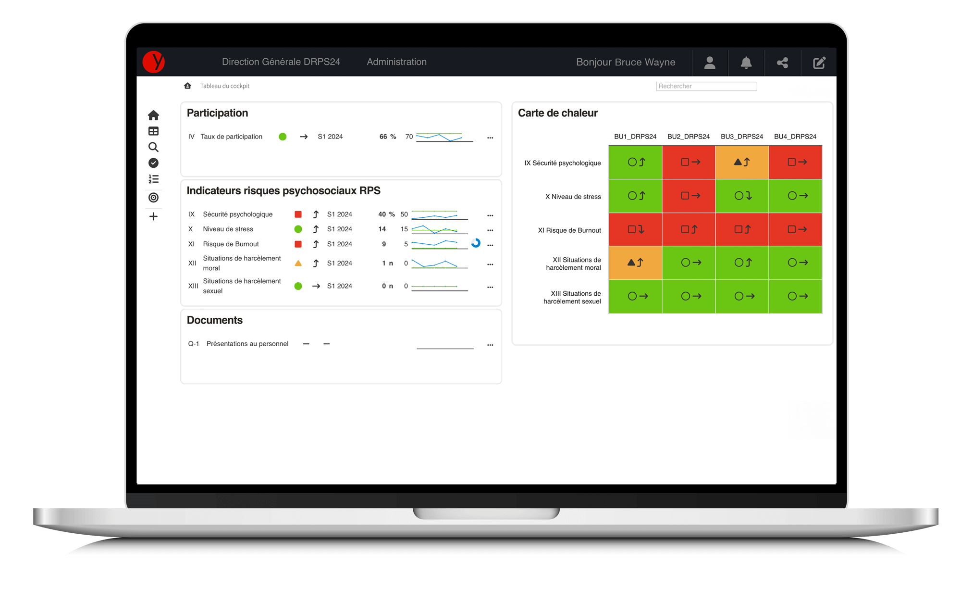Open more options for Sécurité psychologique row
Image resolution: width=961 pixels, height=615 pixels.
click(490, 215)
